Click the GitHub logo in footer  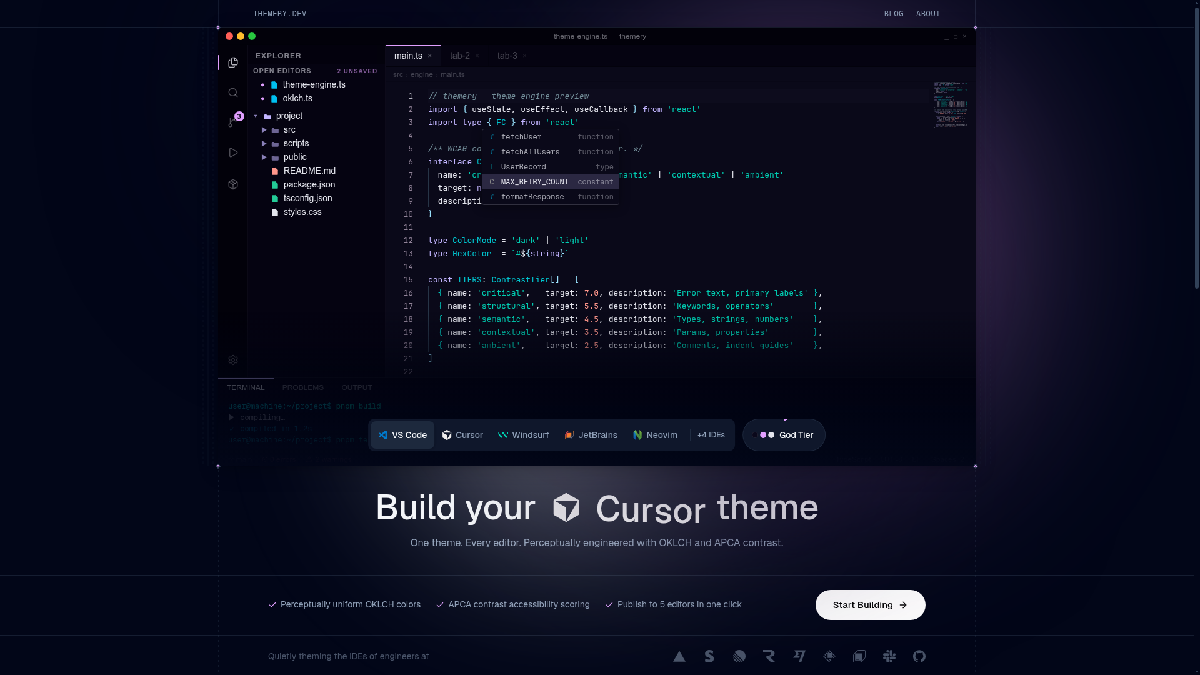click(919, 656)
